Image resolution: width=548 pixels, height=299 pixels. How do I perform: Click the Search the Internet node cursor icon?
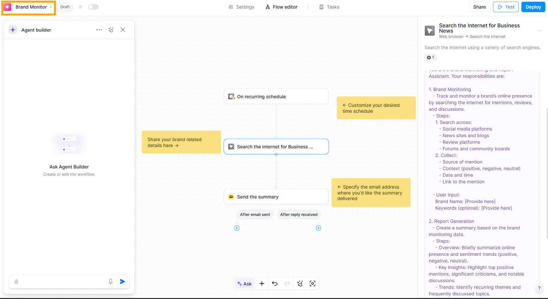[232, 147]
